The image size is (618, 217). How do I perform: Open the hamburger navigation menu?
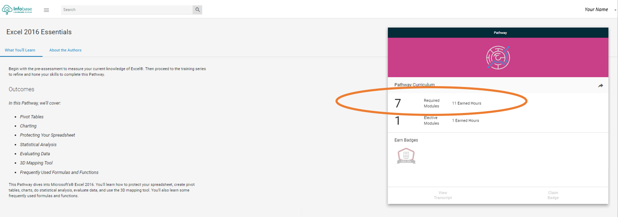click(x=47, y=10)
